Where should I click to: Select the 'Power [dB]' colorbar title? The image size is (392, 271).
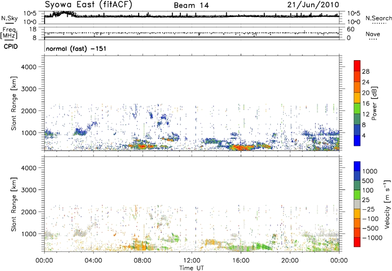[x=374, y=103]
